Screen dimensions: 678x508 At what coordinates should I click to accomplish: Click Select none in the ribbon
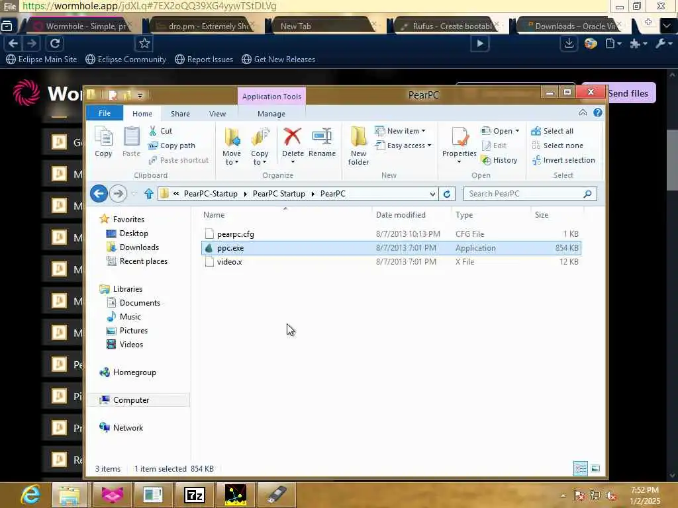(x=557, y=146)
